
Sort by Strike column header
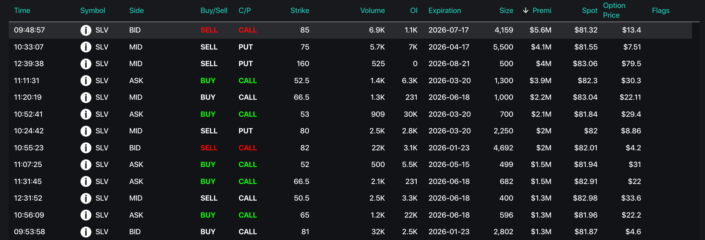(300, 11)
